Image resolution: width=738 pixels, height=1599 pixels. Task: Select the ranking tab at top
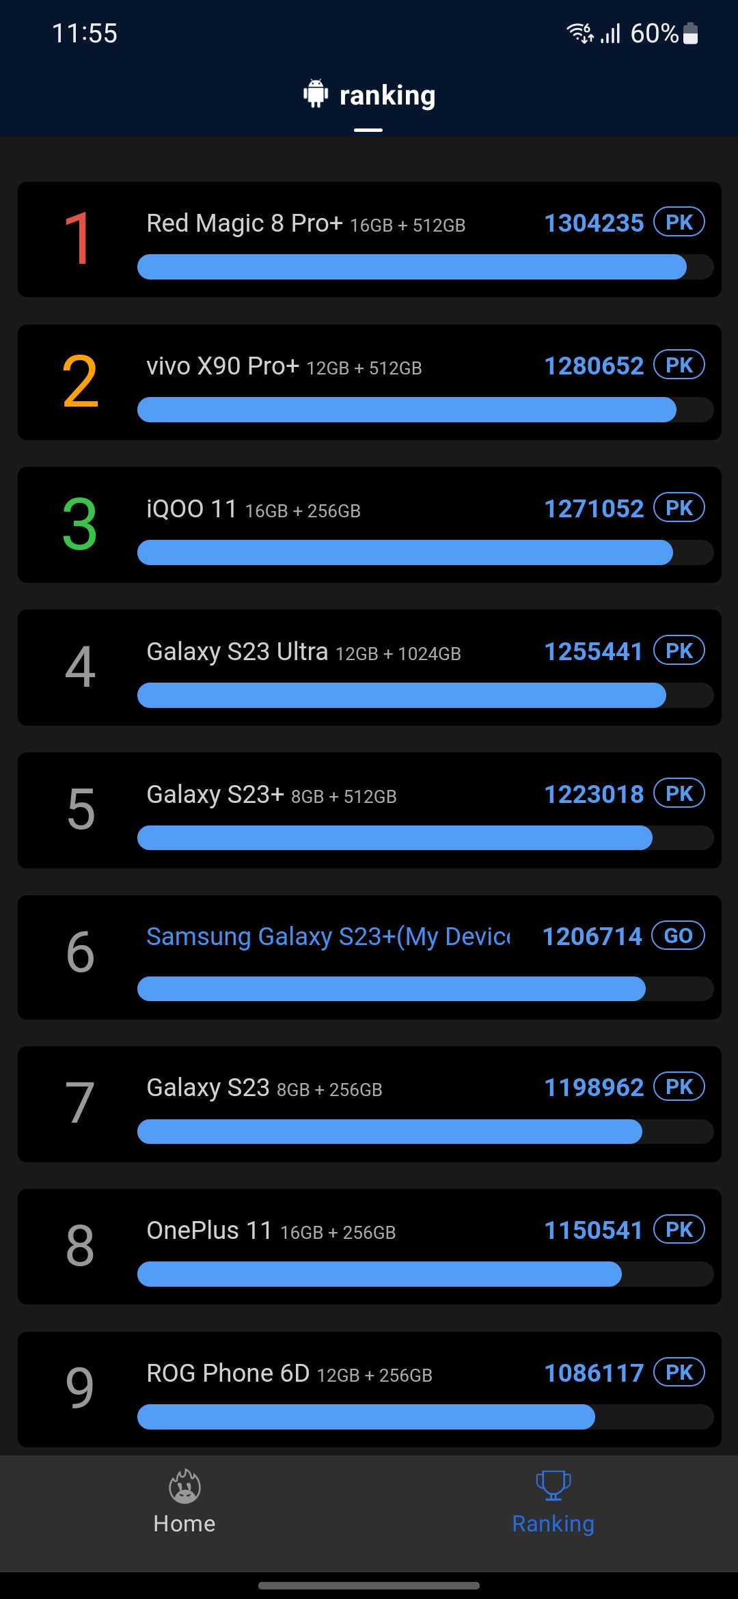(387, 96)
